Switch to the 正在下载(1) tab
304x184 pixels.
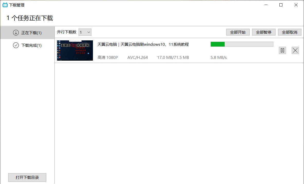pos(27,33)
